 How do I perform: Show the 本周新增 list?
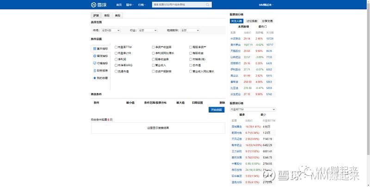[243, 27]
